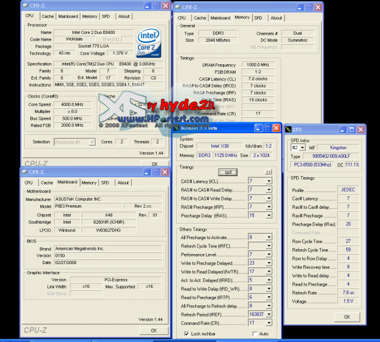Click the JEDEC profile value
The image size is (380, 342).
[x=348, y=190]
